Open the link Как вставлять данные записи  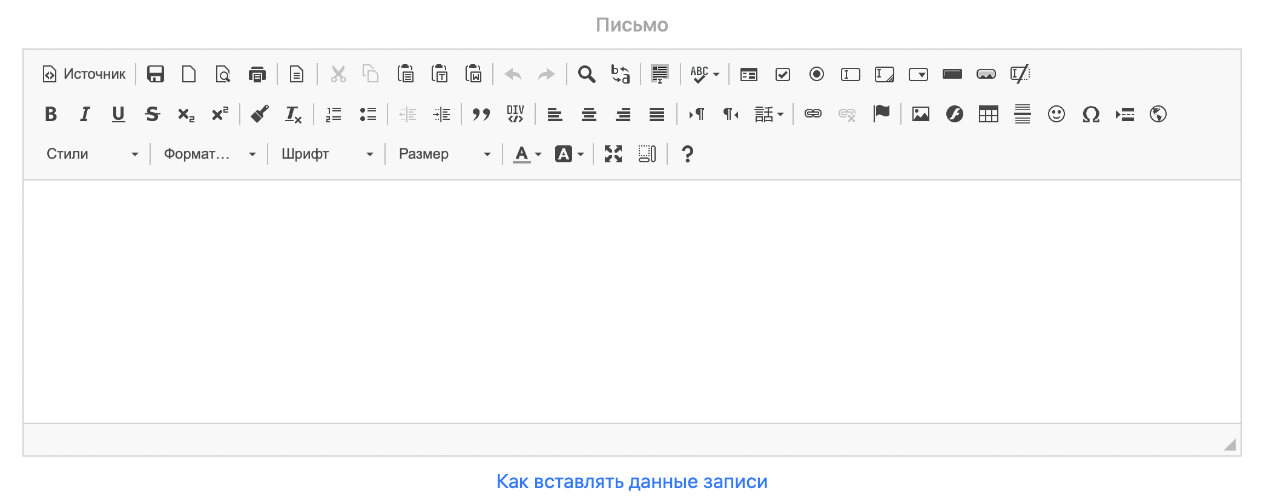tap(632, 481)
